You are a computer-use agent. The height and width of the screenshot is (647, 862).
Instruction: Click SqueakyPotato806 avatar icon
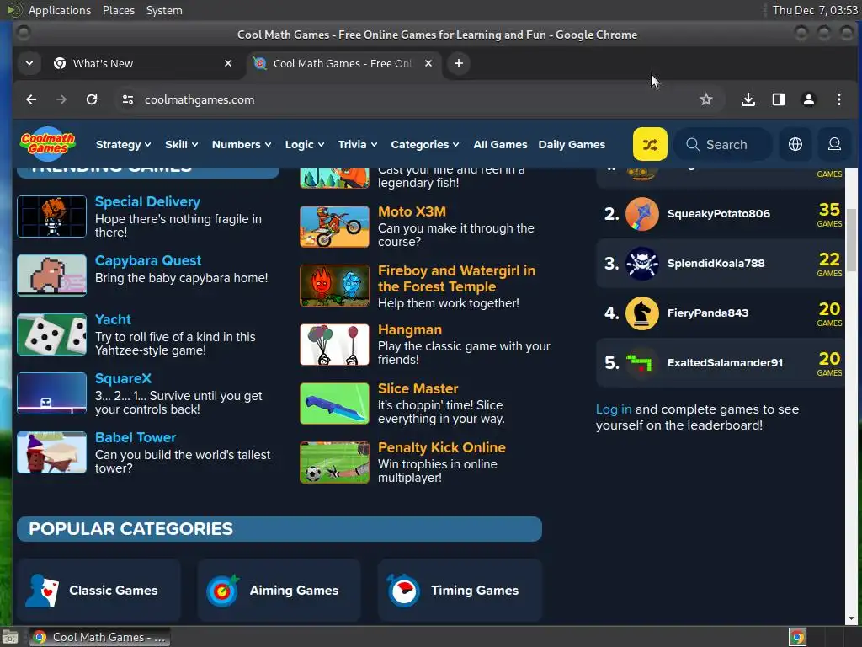[641, 213]
